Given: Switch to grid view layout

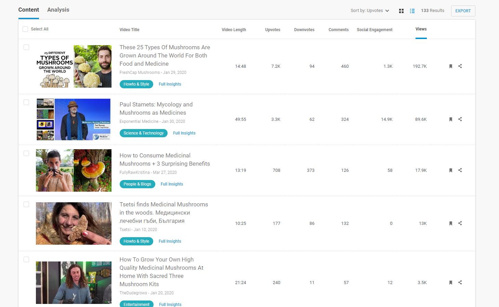Looking at the screenshot, I should pyautogui.click(x=401, y=11).
